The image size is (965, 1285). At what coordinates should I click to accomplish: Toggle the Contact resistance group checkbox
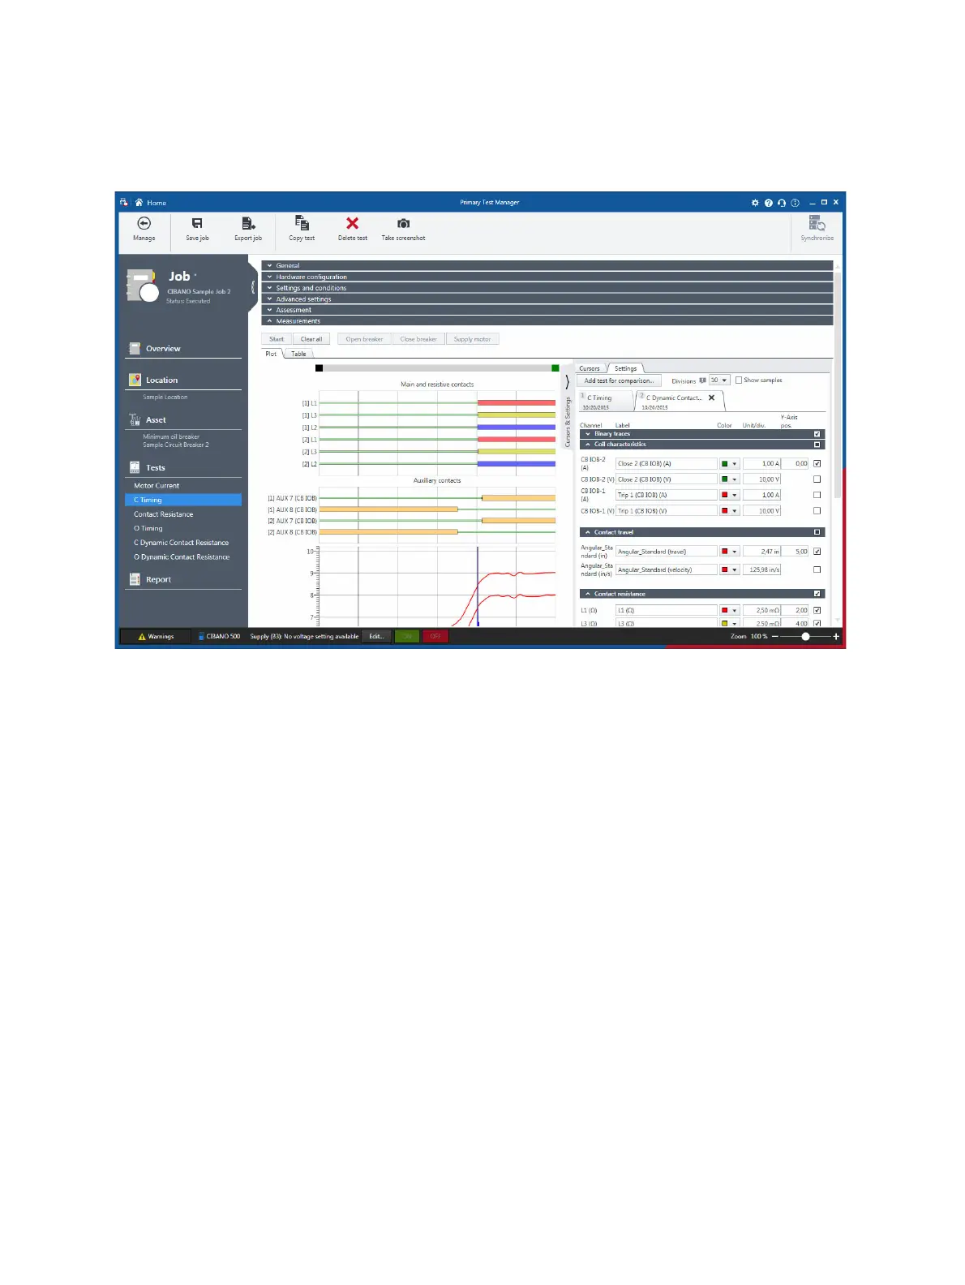[817, 594]
